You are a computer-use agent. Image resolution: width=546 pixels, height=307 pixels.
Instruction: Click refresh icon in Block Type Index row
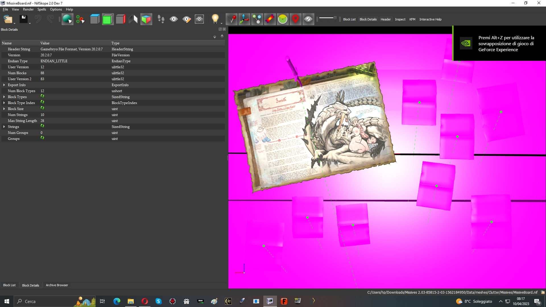[42, 102]
